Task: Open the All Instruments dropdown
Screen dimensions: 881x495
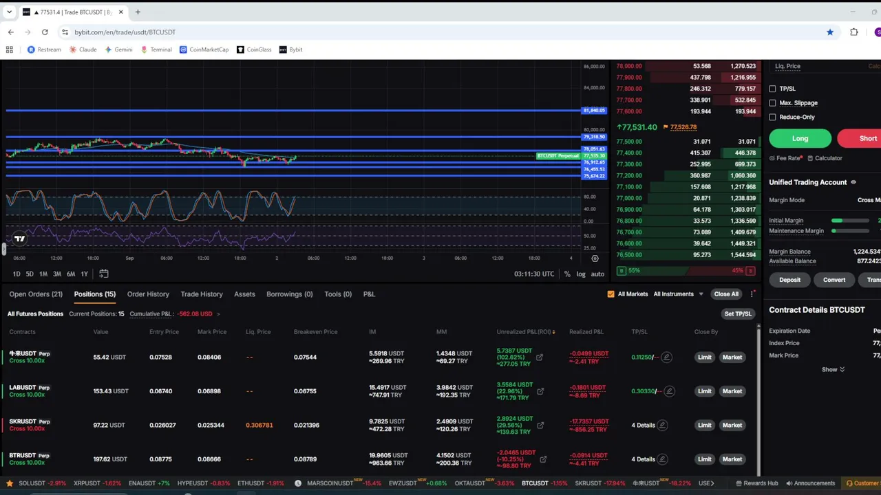Action: coord(679,294)
